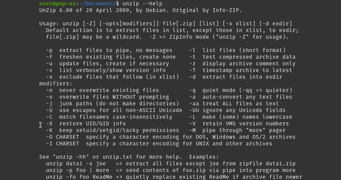Image resolution: width=341 pixels, height=180 pixels.
Task: Click the ~/Documents path in prompt
Action: (98, 4)
